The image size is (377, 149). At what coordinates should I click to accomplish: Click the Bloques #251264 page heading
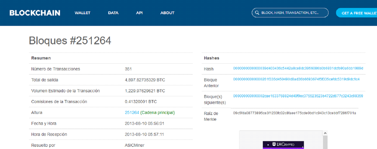pos(70,41)
